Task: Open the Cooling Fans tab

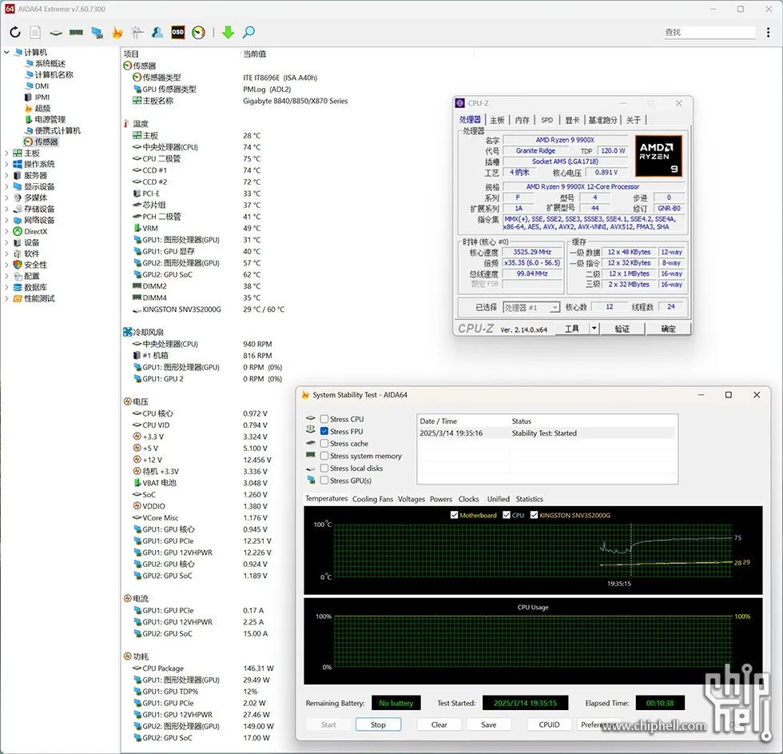Action: pos(372,499)
